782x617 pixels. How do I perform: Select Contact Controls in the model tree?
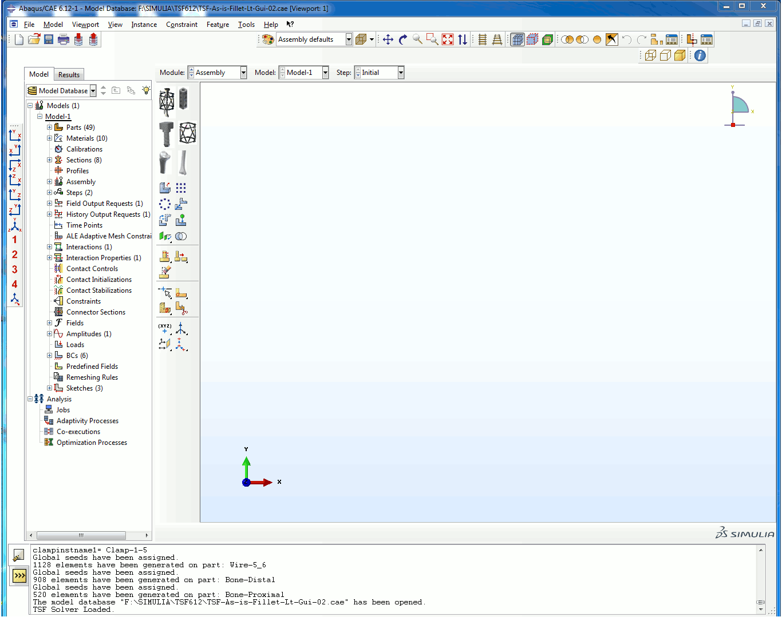(92, 269)
